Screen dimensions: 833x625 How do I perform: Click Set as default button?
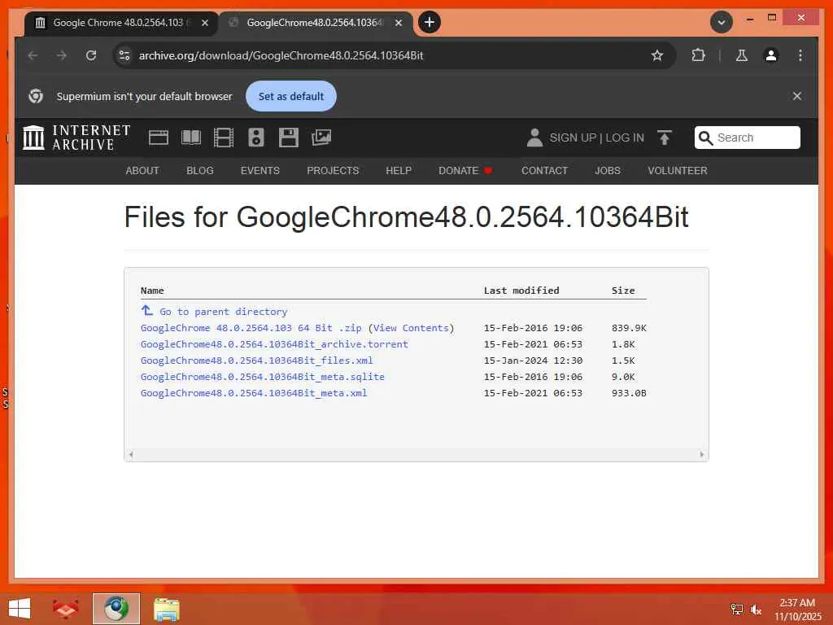coord(291,96)
